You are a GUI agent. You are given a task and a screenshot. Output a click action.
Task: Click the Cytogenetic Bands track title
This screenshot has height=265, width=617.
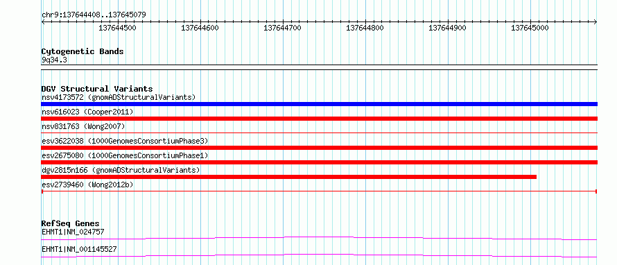click(x=82, y=51)
